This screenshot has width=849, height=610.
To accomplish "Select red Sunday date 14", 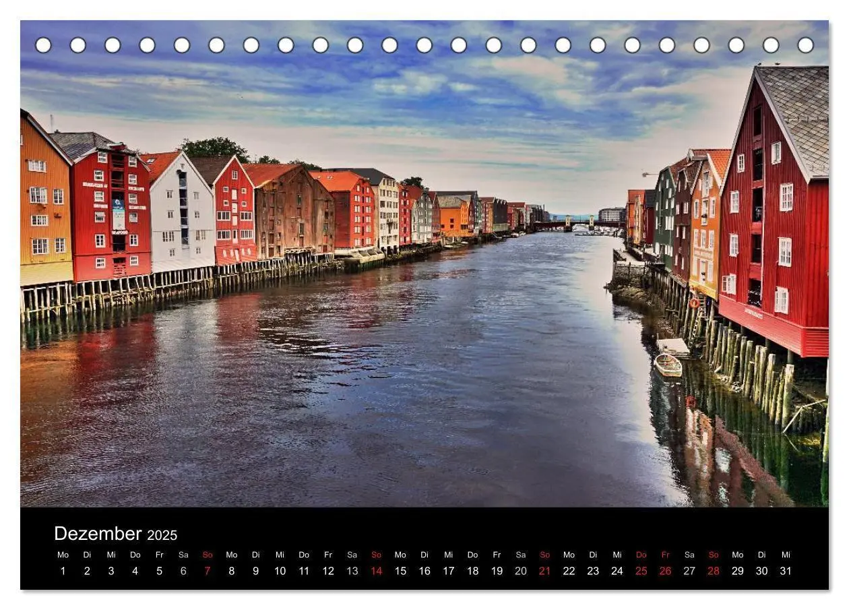I will click(x=376, y=571).
